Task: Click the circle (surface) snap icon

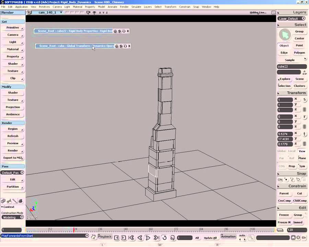Action: (x=298, y=180)
